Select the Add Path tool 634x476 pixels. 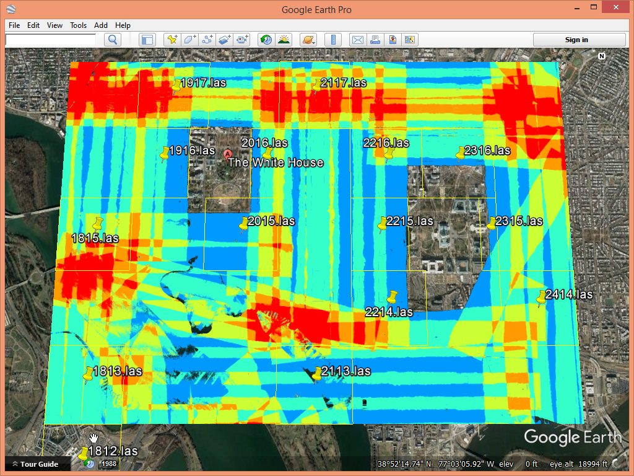[207, 40]
